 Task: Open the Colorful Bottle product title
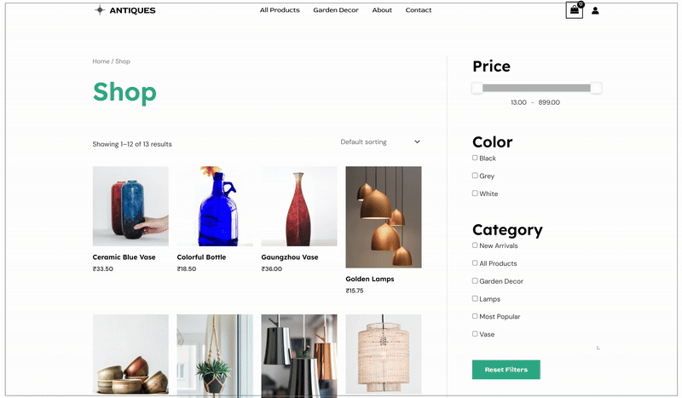(201, 257)
